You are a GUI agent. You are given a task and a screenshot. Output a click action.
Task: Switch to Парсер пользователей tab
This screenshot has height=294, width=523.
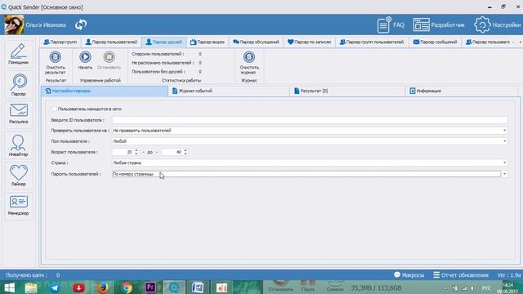[111, 42]
